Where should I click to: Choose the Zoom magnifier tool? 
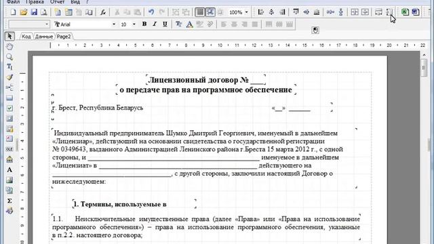(9, 57)
